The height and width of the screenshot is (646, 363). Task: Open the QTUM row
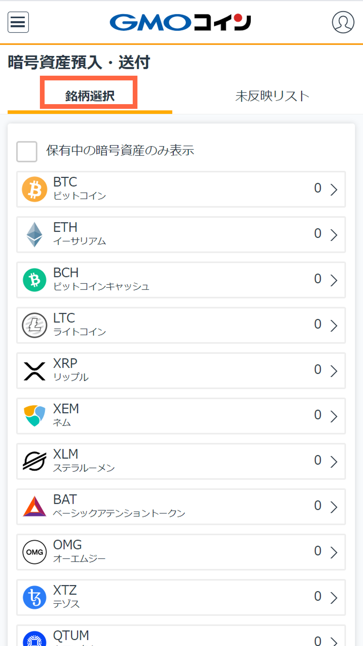(x=181, y=636)
